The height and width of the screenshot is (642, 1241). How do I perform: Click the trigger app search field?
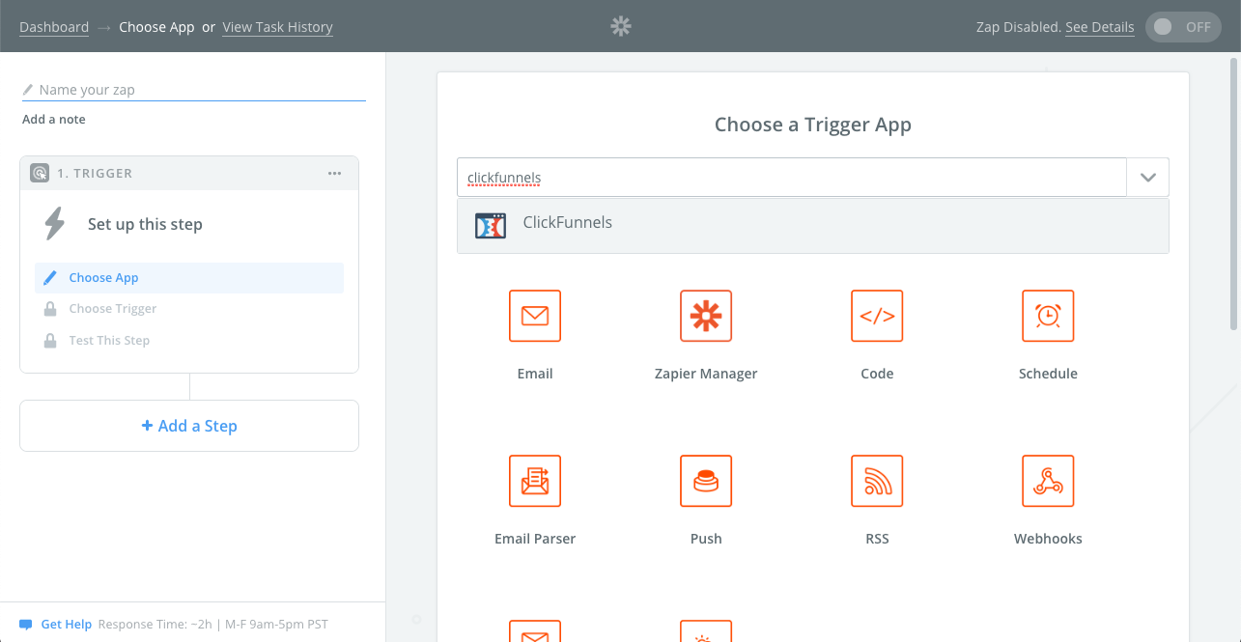tap(792, 178)
